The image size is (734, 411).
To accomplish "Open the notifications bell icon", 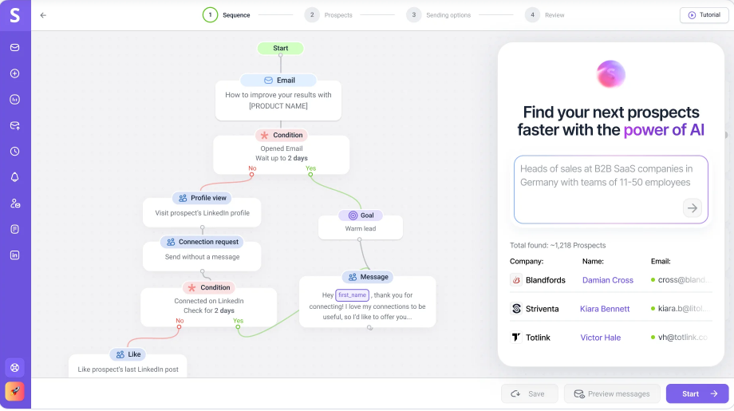I will pyautogui.click(x=15, y=177).
